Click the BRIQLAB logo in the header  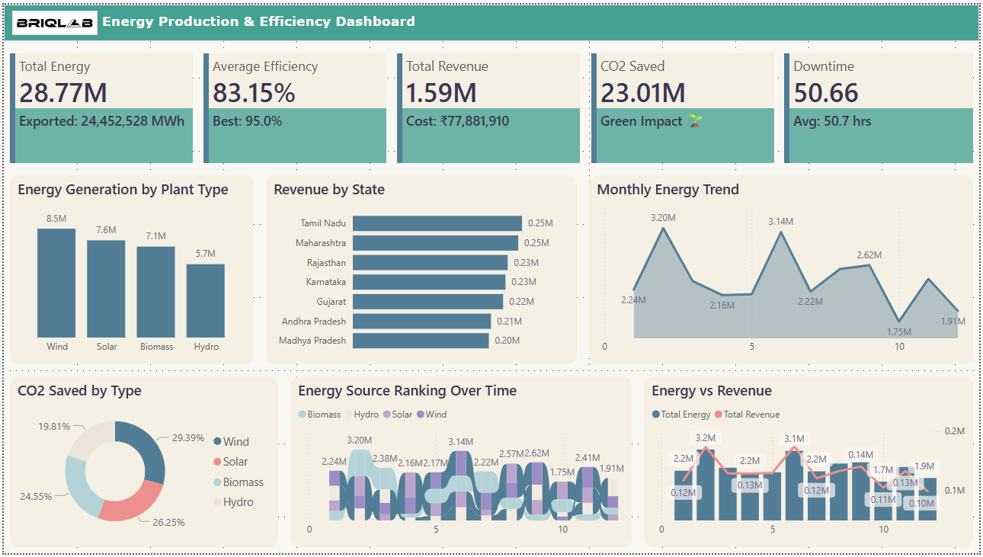[55, 23]
